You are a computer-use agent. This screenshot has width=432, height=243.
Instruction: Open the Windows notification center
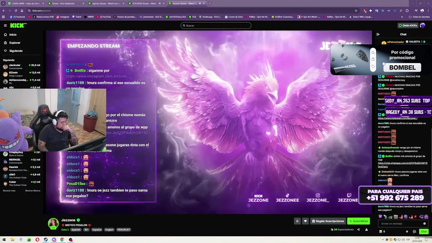click(x=426, y=240)
